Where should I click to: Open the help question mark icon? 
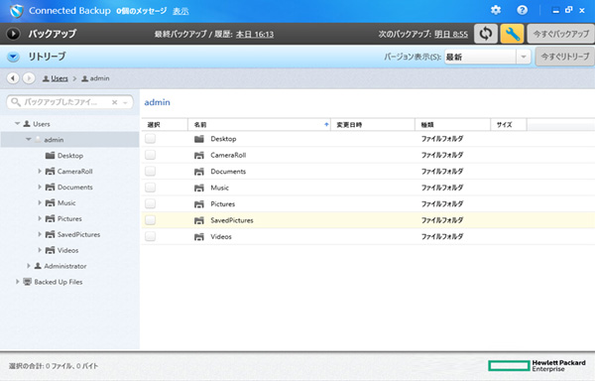[x=523, y=10]
